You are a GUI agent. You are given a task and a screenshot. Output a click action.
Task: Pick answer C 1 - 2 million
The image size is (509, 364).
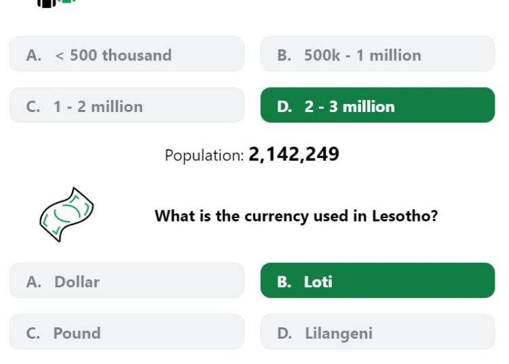127,105
